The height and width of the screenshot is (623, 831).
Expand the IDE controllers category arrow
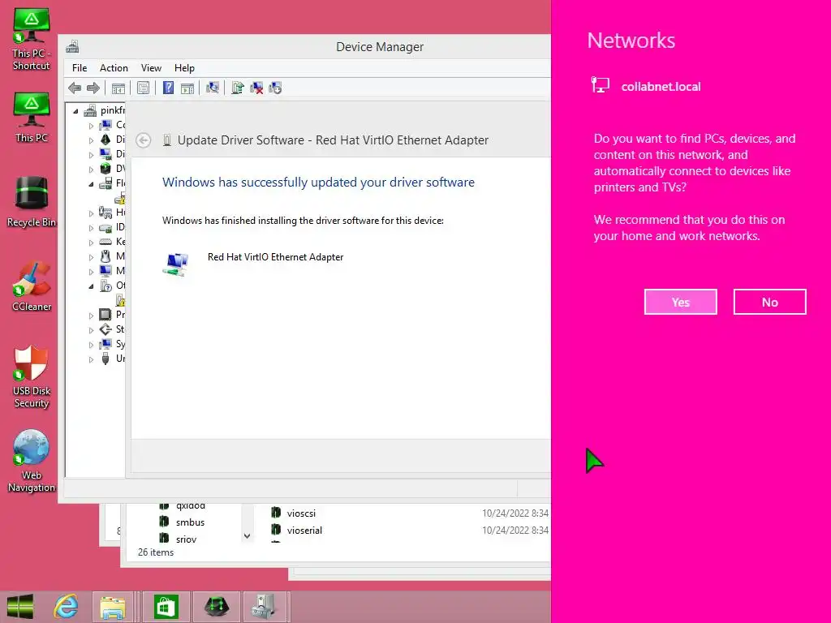91,228
